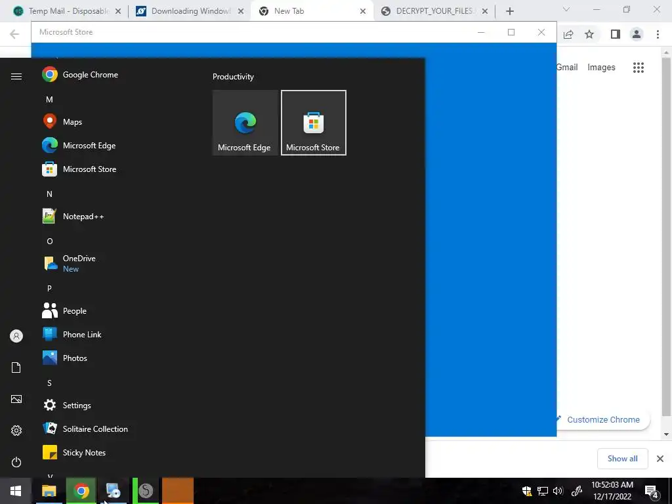Image resolution: width=672 pixels, height=504 pixels.
Task: Click the Images link
Action: [x=601, y=68]
